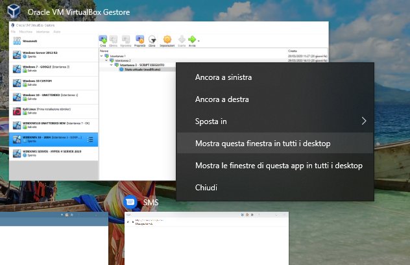Click the 'Windows 7 - GOOGLE' VM name
Screen dimensions: 410x265
click(x=37, y=67)
